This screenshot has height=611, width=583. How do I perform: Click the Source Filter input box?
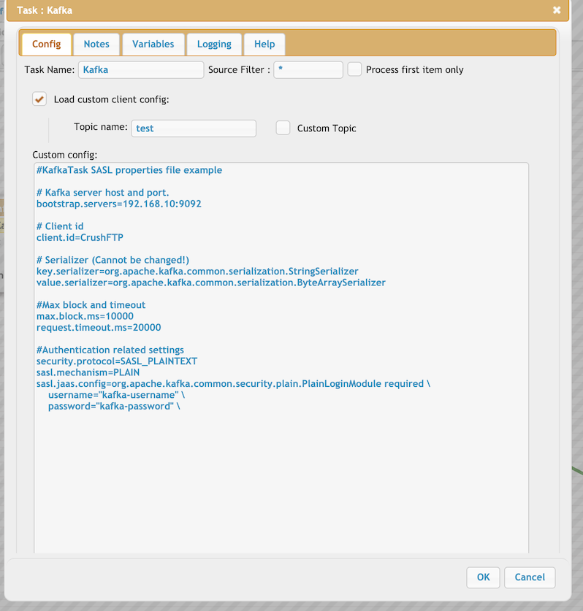pos(308,70)
